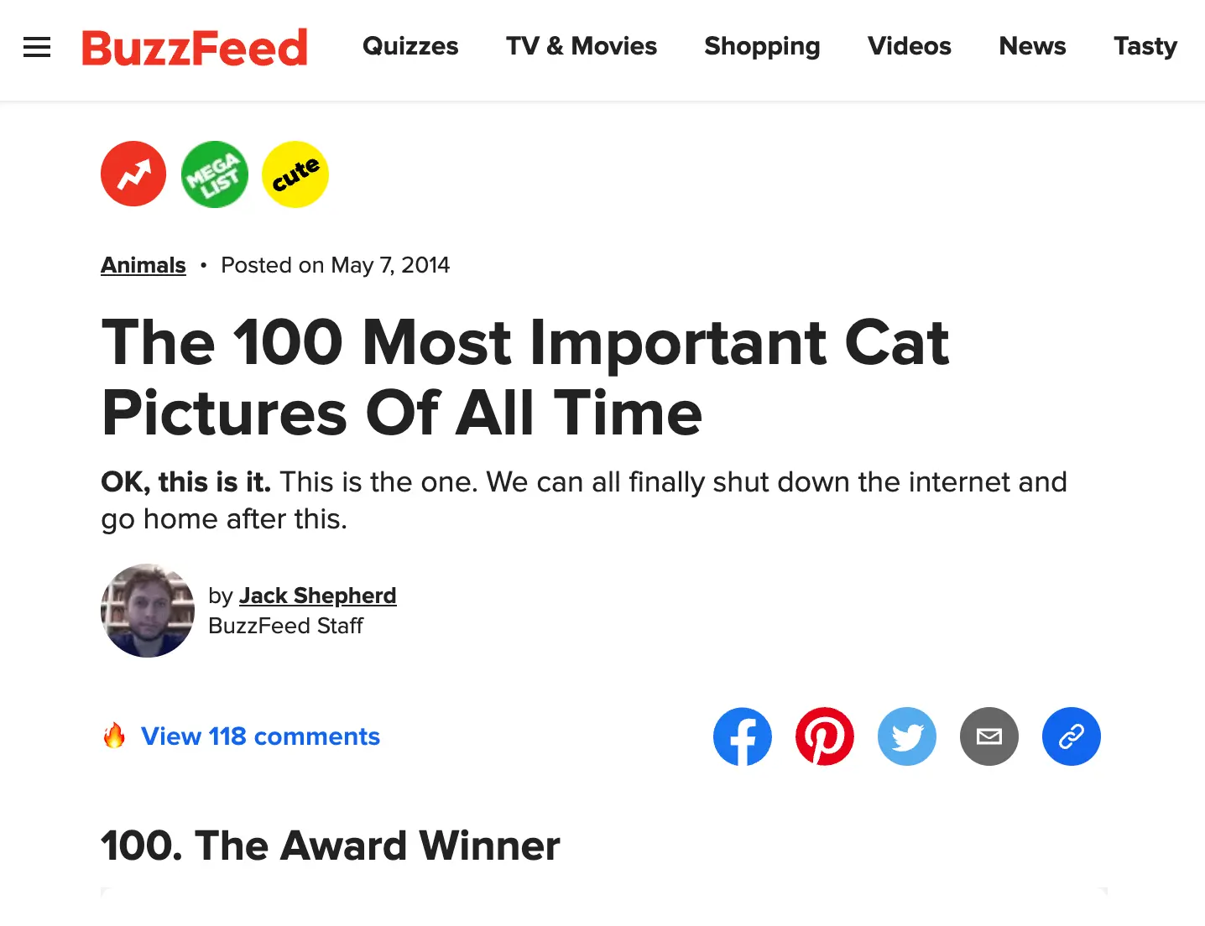Share the article on Facebook
1205x926 pixels.
[x=742, y=736]
